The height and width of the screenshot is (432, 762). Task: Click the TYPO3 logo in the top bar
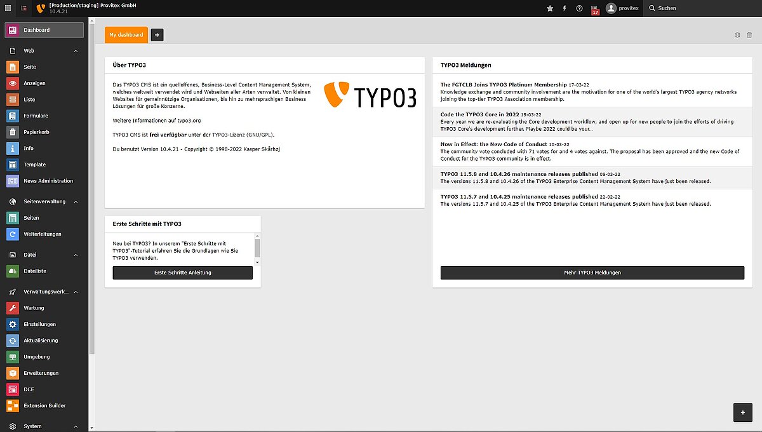point(41,8)
